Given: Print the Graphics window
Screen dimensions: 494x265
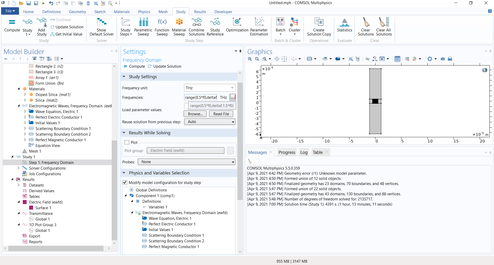Looking at the screenshot, I should [450, 59].
